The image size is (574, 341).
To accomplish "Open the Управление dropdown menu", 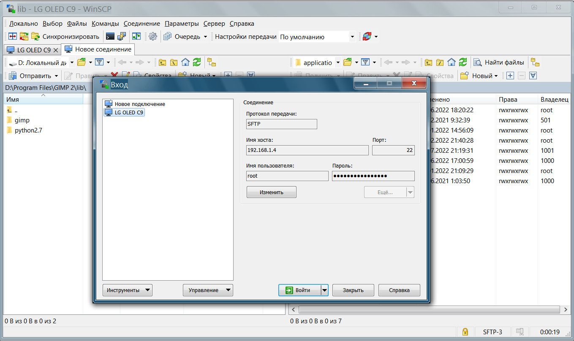I will click(208, 290).
